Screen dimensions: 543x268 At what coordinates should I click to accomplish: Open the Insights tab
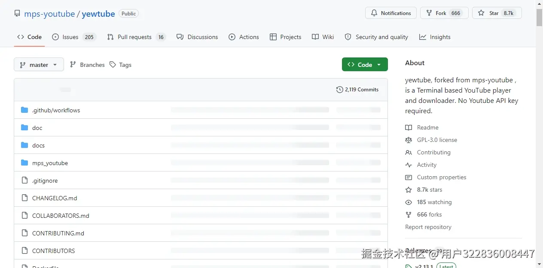pyautogui.click(x=435, y=37)
